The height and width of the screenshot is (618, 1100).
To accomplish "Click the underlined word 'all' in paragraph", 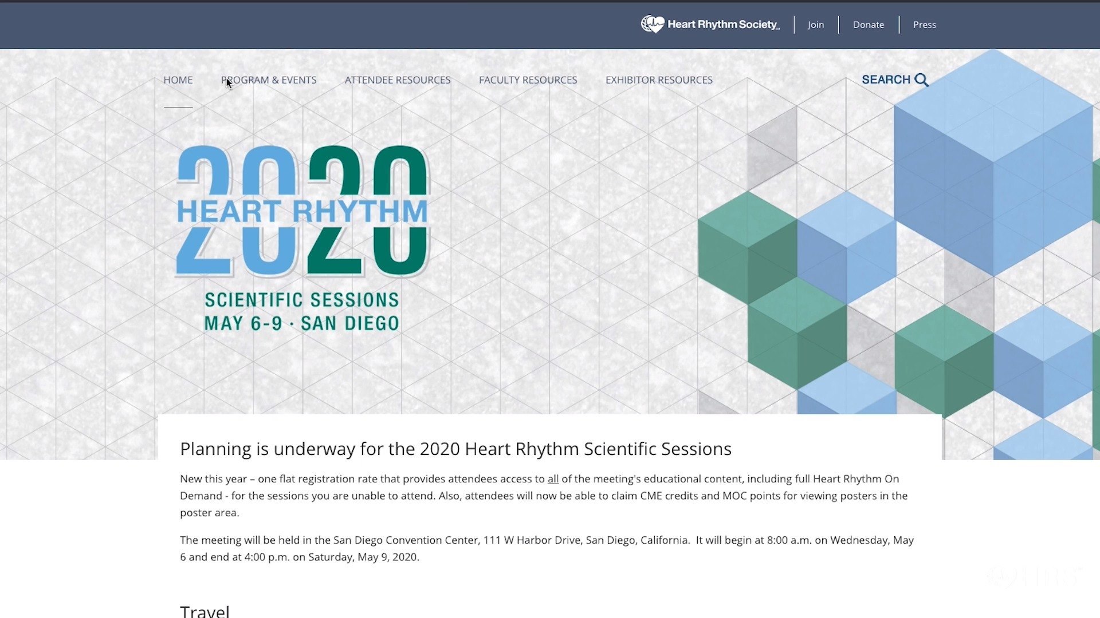I will click(x=553, y=479).
